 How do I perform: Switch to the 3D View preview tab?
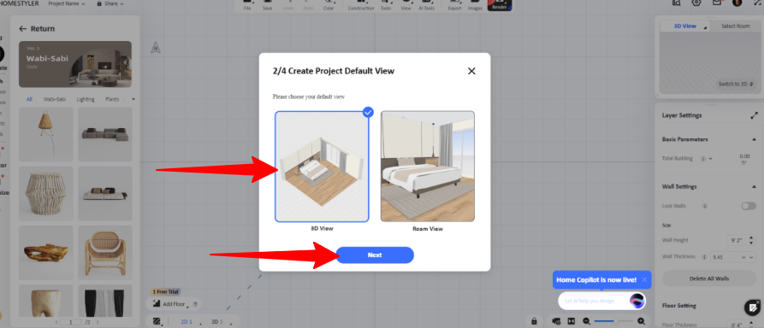point(685,26)
